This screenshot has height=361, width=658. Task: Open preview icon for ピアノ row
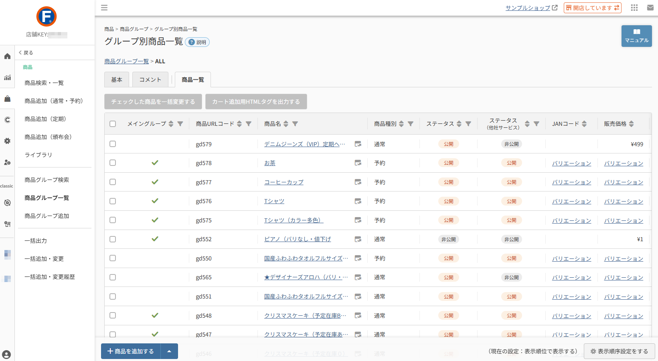(358, 239)
